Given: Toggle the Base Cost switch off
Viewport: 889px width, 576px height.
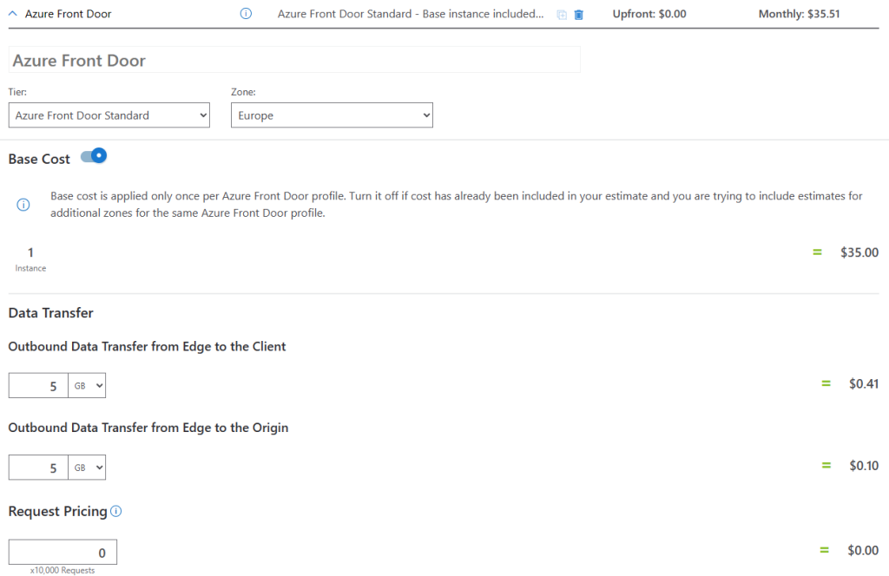Looking at the screenshot, I should click(x=94, y=156).
